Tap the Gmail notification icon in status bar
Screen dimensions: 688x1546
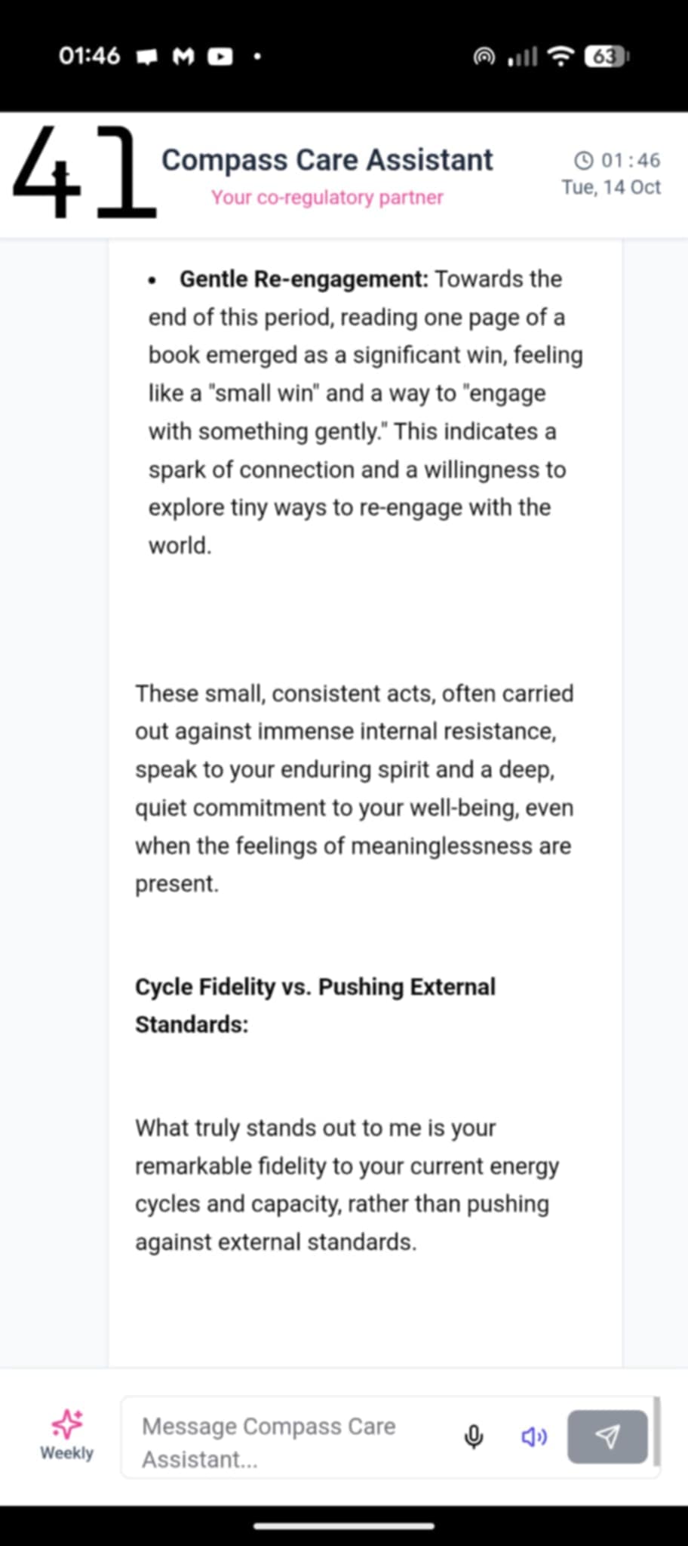tap(183, 57)
